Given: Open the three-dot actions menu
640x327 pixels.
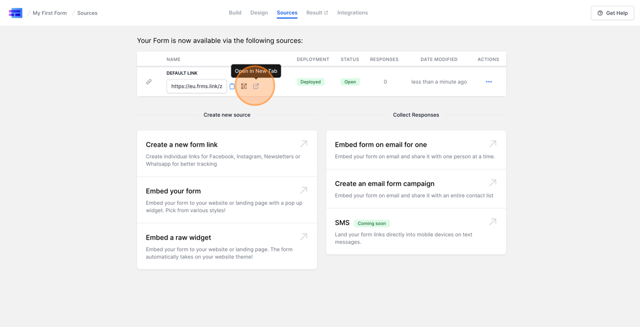Looking at the screenshot, I should coord(489,82).
